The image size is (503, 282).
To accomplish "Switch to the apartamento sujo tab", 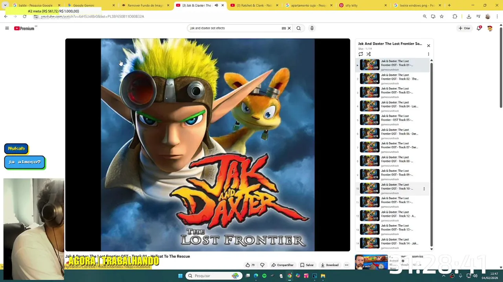I will tap(308, 5).
